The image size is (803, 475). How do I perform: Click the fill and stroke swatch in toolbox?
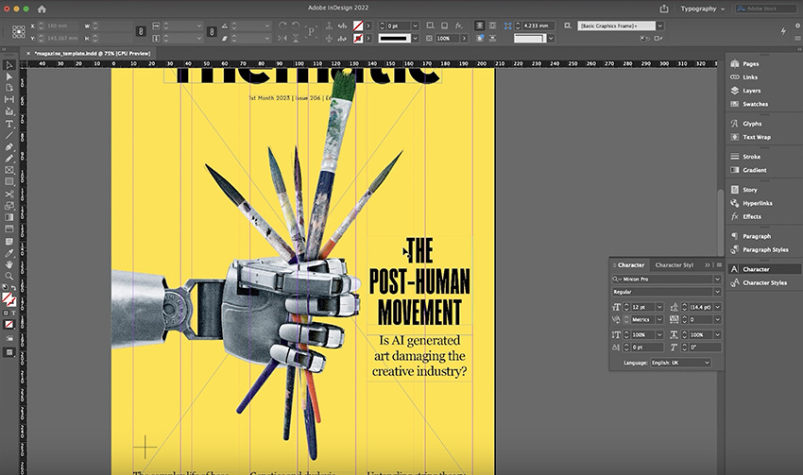[9, 298]
